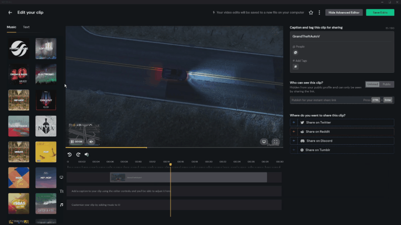Image resolution: width=401 pixels, height=225 pixels.
Task: Click the undo arrow icon below video
Action: [69, 155]
